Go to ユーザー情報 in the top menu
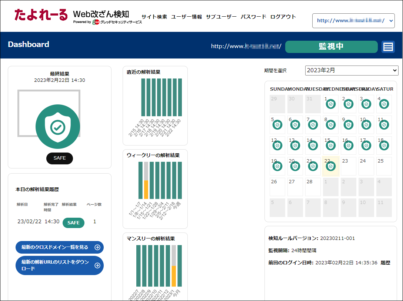Image resolution: width=403 pixels, height=301 pixels. [186, 17]
